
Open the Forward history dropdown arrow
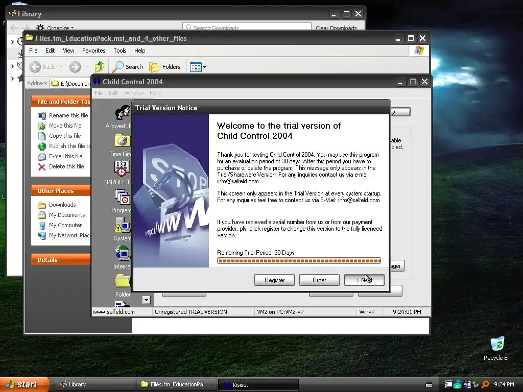[87, 67]
